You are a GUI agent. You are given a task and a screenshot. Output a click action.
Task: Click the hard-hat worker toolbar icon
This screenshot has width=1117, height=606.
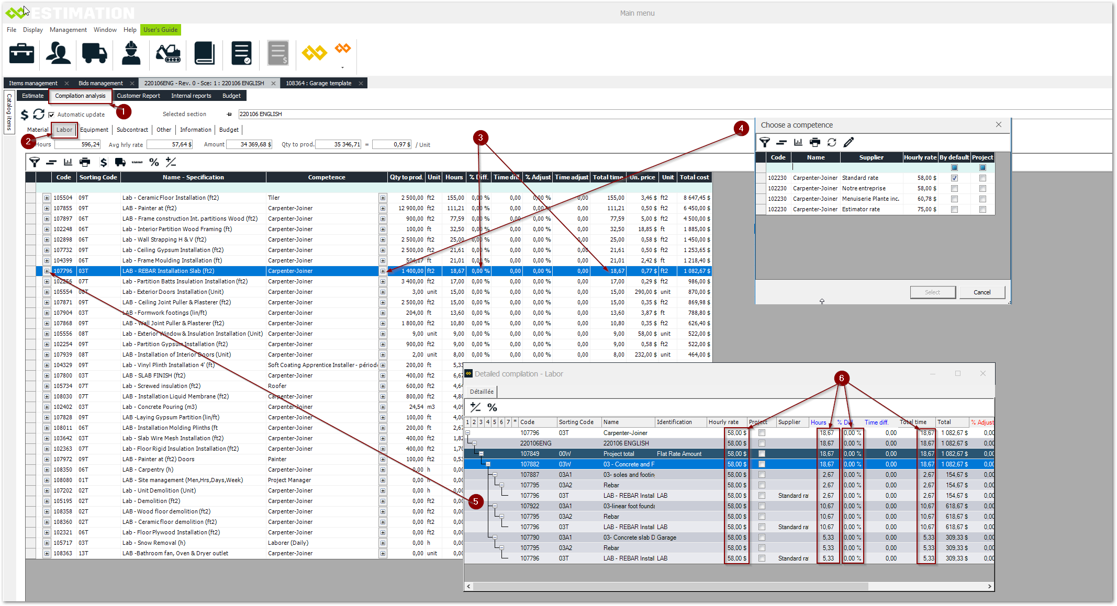(131, 53)
